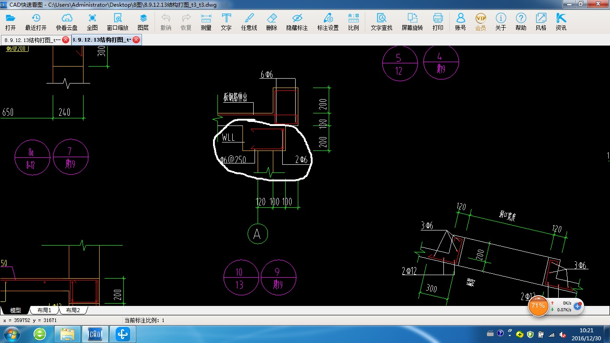Open the 最近打开 recent files list
The width and height of the screenshot is (610, 343).
point(36,22)
